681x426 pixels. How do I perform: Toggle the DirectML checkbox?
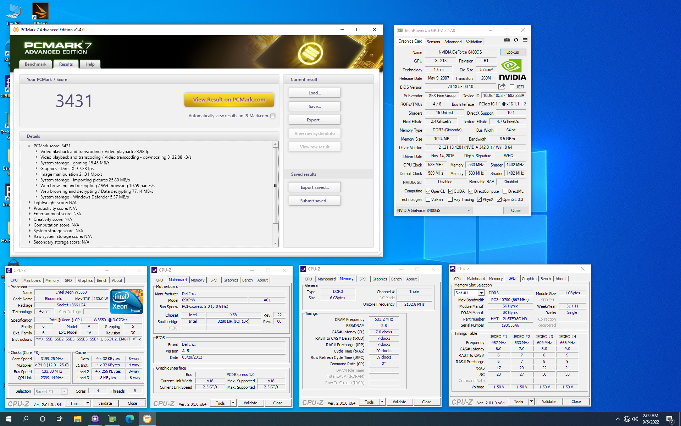tap(505, 191)
